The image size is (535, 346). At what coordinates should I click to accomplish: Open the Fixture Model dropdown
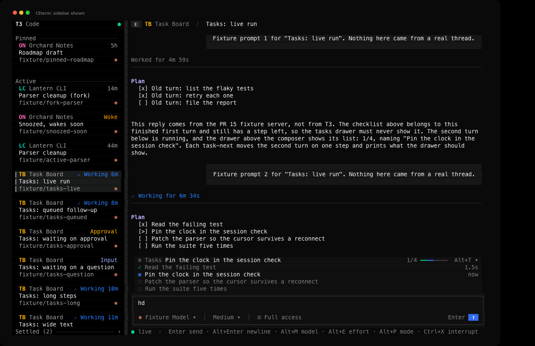(x=167, y=317)
